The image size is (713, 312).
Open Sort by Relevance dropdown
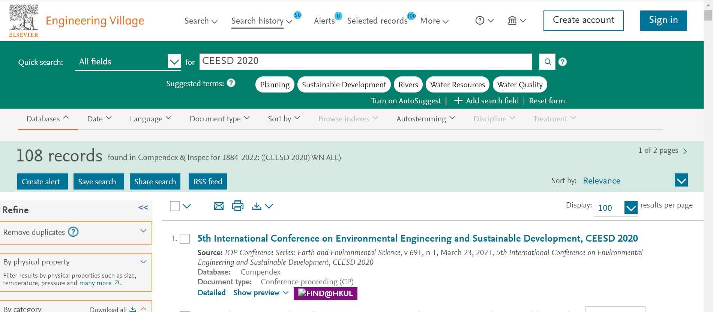(681, 181)
